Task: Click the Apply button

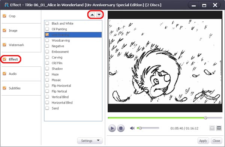Action: (x=203, y=141)
